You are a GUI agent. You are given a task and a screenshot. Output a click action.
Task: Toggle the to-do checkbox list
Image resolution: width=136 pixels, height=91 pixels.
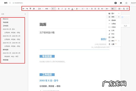click(92, 9)
